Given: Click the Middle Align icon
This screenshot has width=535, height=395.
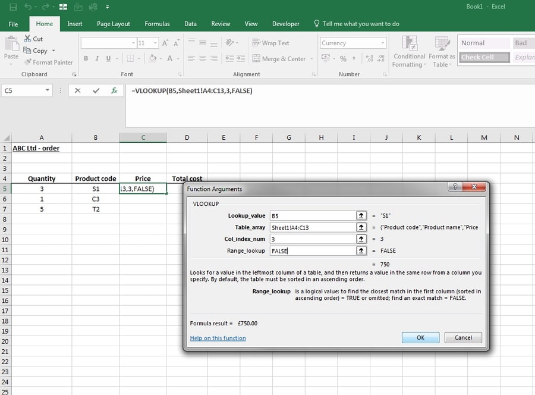Looking at the screenshot, I should pyautogui.click(x=203, y=43).
